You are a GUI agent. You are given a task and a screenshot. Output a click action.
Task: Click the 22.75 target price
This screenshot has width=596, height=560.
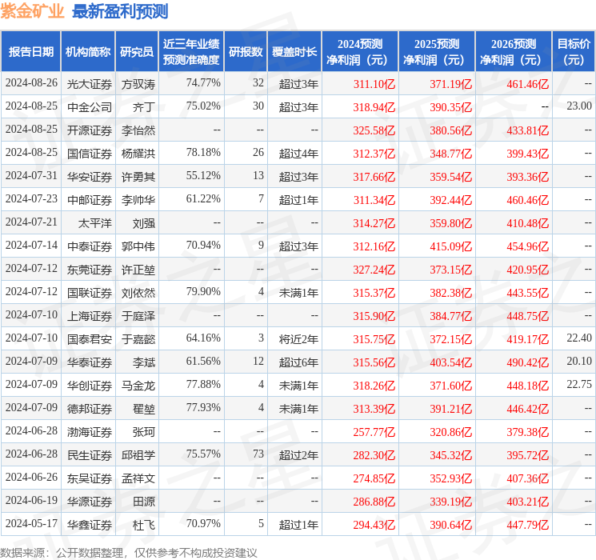pos(579,384)
